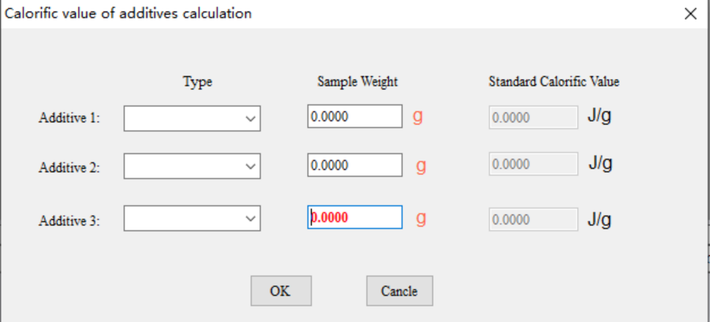Click the Type column header

click(x=197, y=82)
